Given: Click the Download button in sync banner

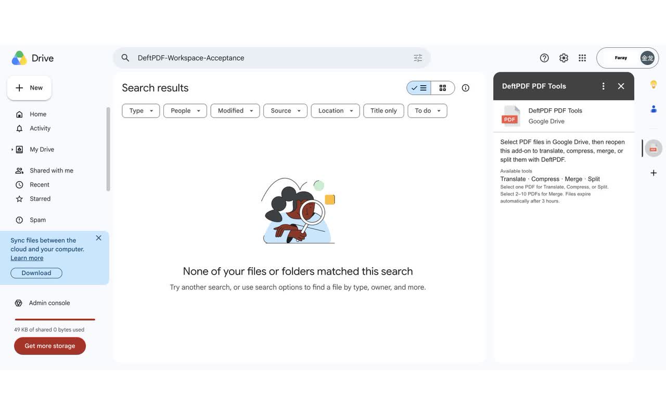Looking at the screenshot, I should click(36, 273).
